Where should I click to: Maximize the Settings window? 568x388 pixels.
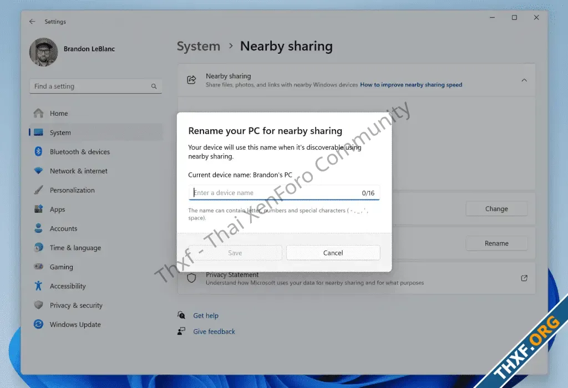coord(514,17)
